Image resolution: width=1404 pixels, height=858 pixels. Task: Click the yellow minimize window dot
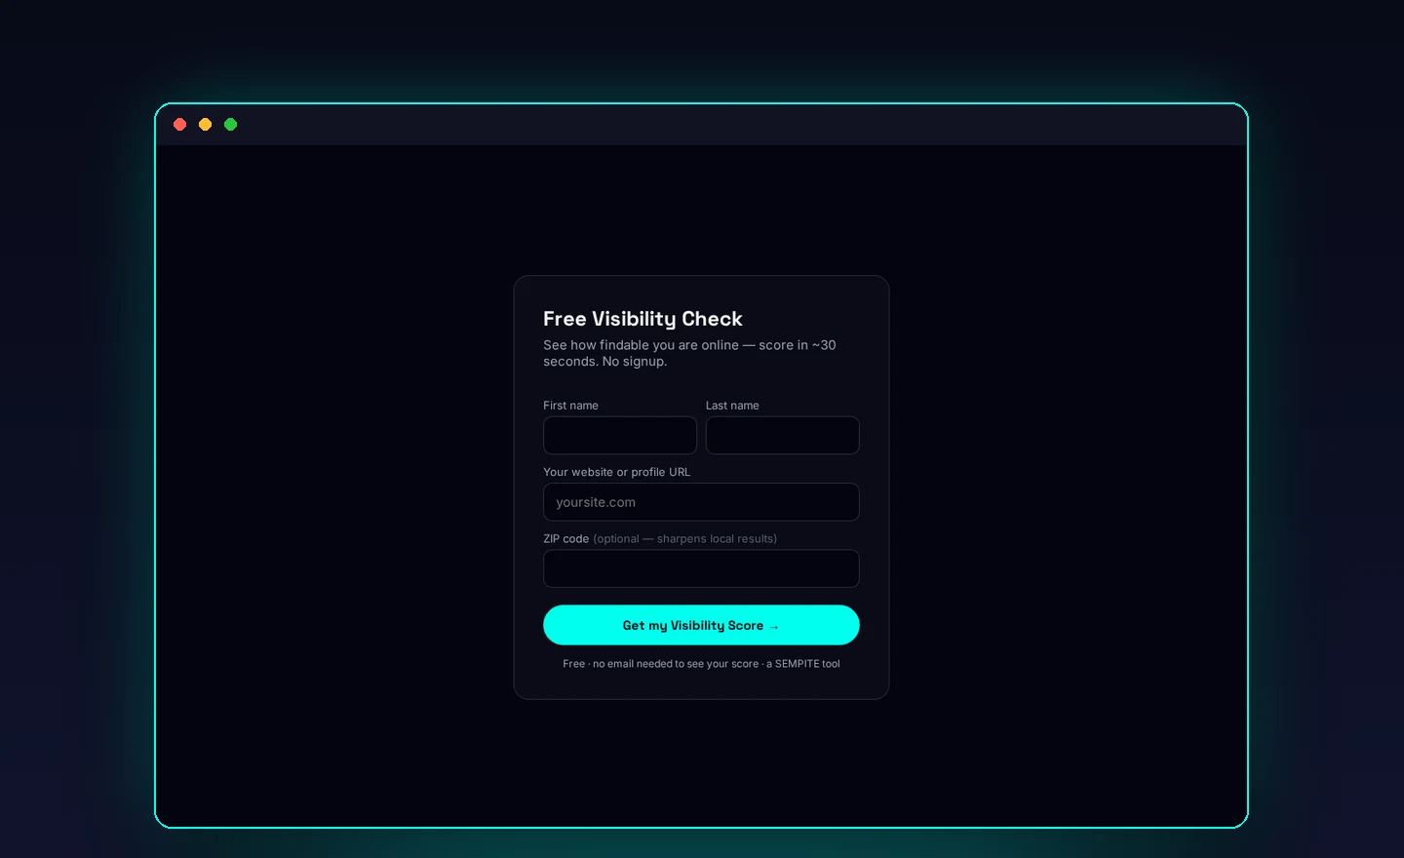click(206, 124)
